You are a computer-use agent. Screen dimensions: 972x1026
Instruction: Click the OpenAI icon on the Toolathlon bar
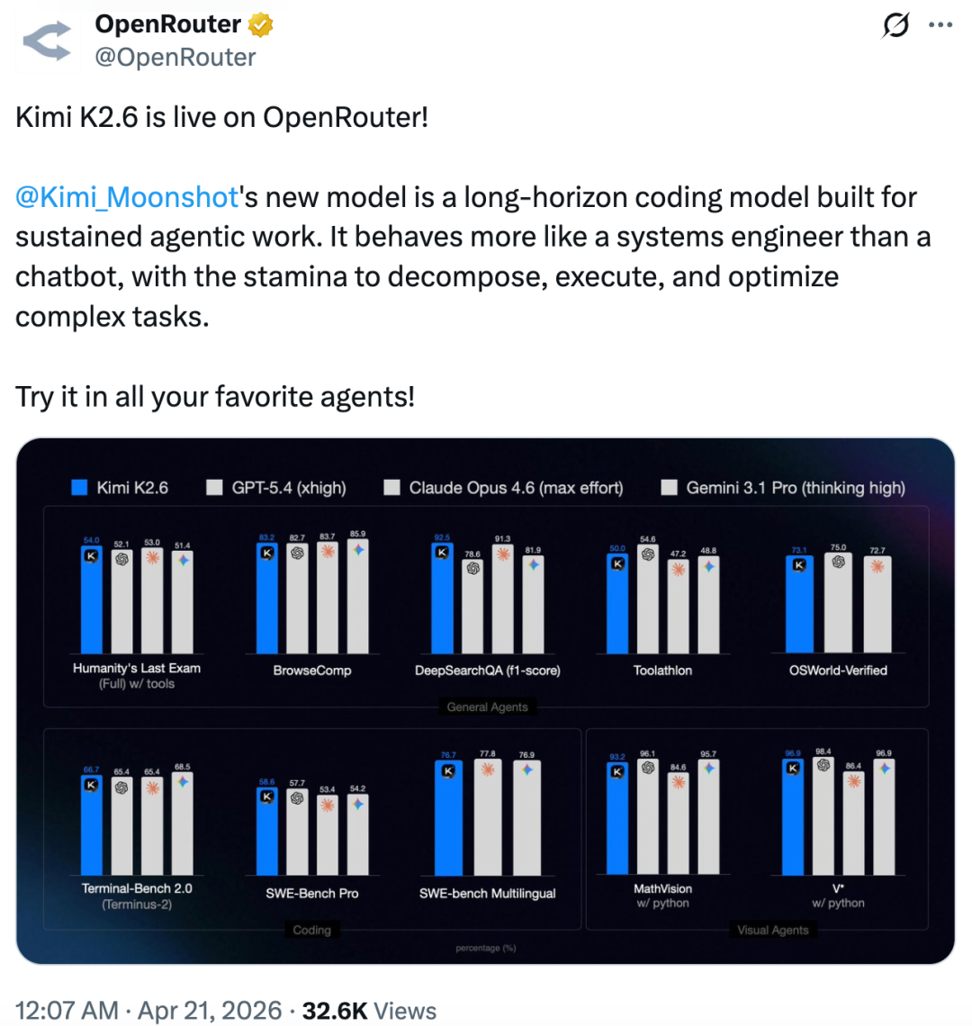(647, 554)
